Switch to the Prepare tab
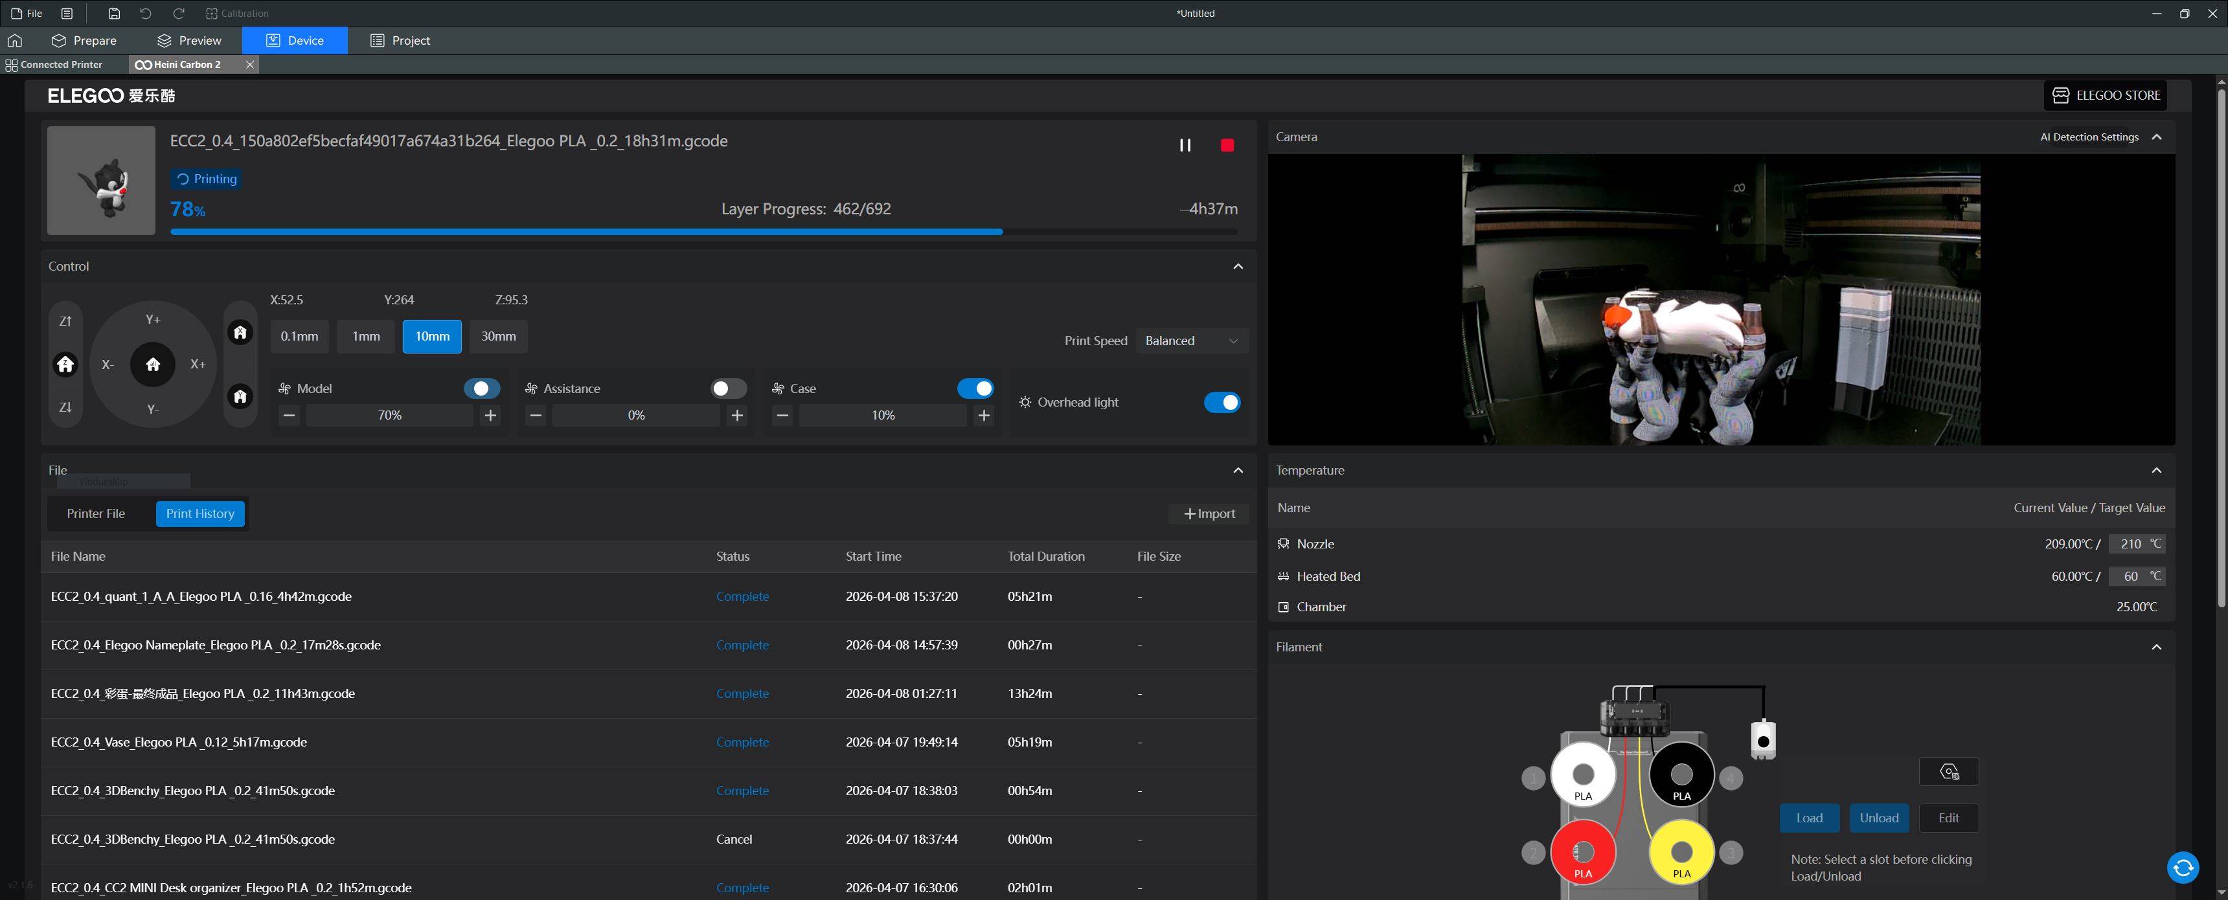The width and height of the screenshot is (2228, 900). (x=84, y=41)
